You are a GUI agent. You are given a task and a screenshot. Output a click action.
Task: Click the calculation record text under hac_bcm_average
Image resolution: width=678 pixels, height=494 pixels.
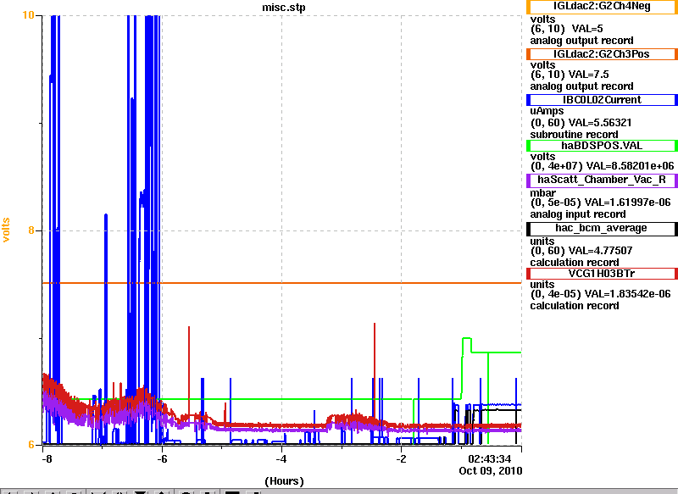[575, 263]
